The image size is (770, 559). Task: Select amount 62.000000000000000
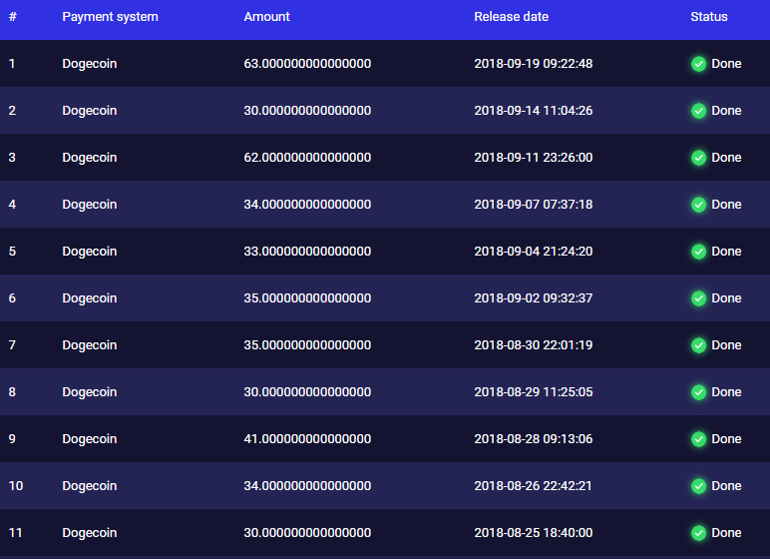(x=307, y=158)
